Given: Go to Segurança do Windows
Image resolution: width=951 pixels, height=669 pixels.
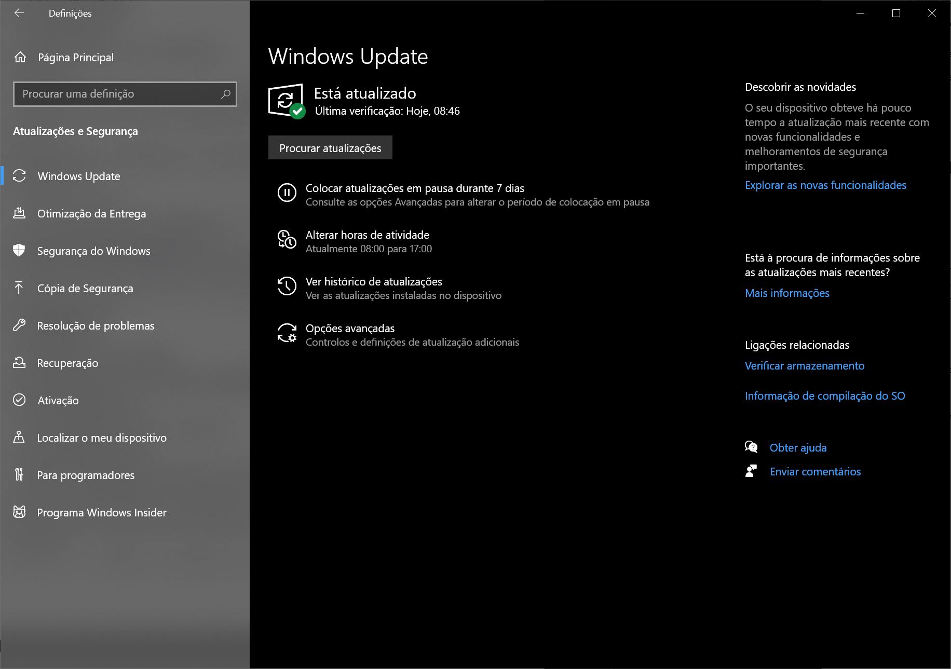Looking at the screenshot, I should pyautogui.click(x=125, y=251).
